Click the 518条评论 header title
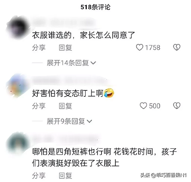Screen dimensions: 191x182 (95, 7)
